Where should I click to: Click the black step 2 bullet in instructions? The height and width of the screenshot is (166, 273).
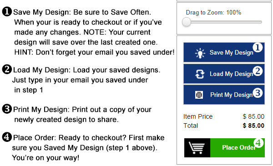[7, 69]
